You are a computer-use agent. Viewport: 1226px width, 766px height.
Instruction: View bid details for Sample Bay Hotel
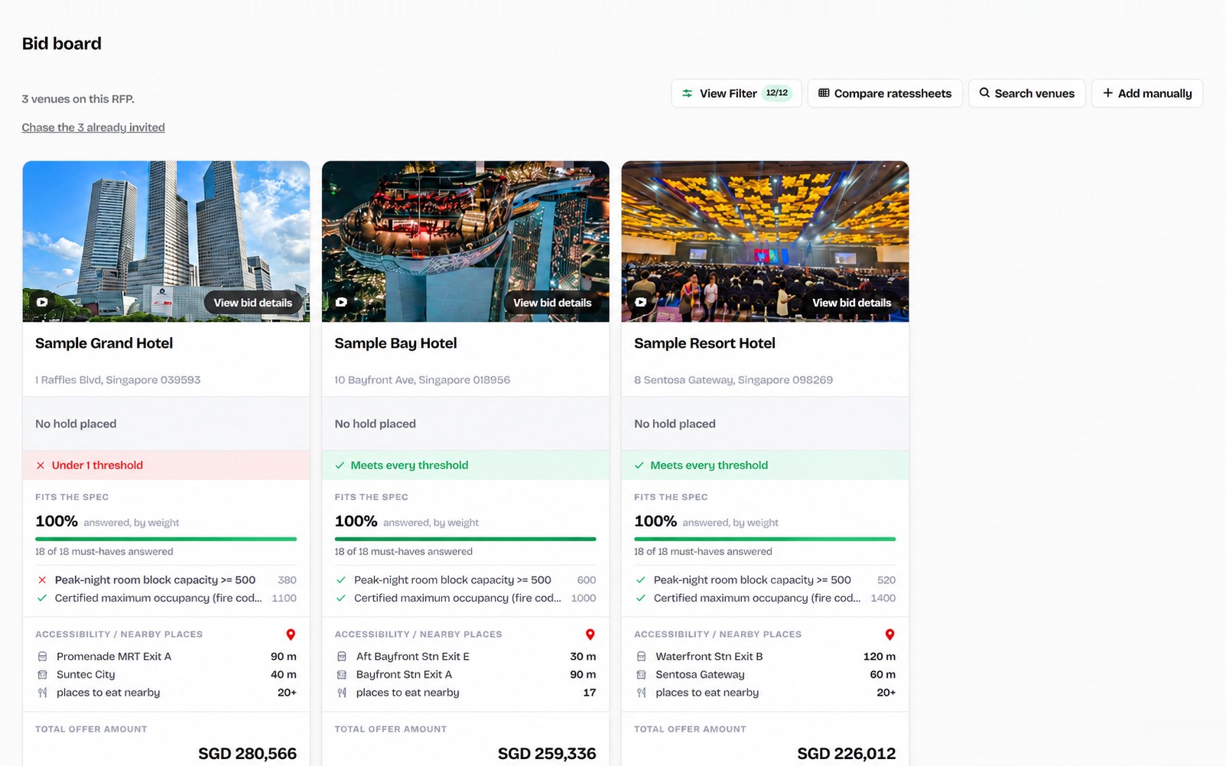click(x=552, y=303)
